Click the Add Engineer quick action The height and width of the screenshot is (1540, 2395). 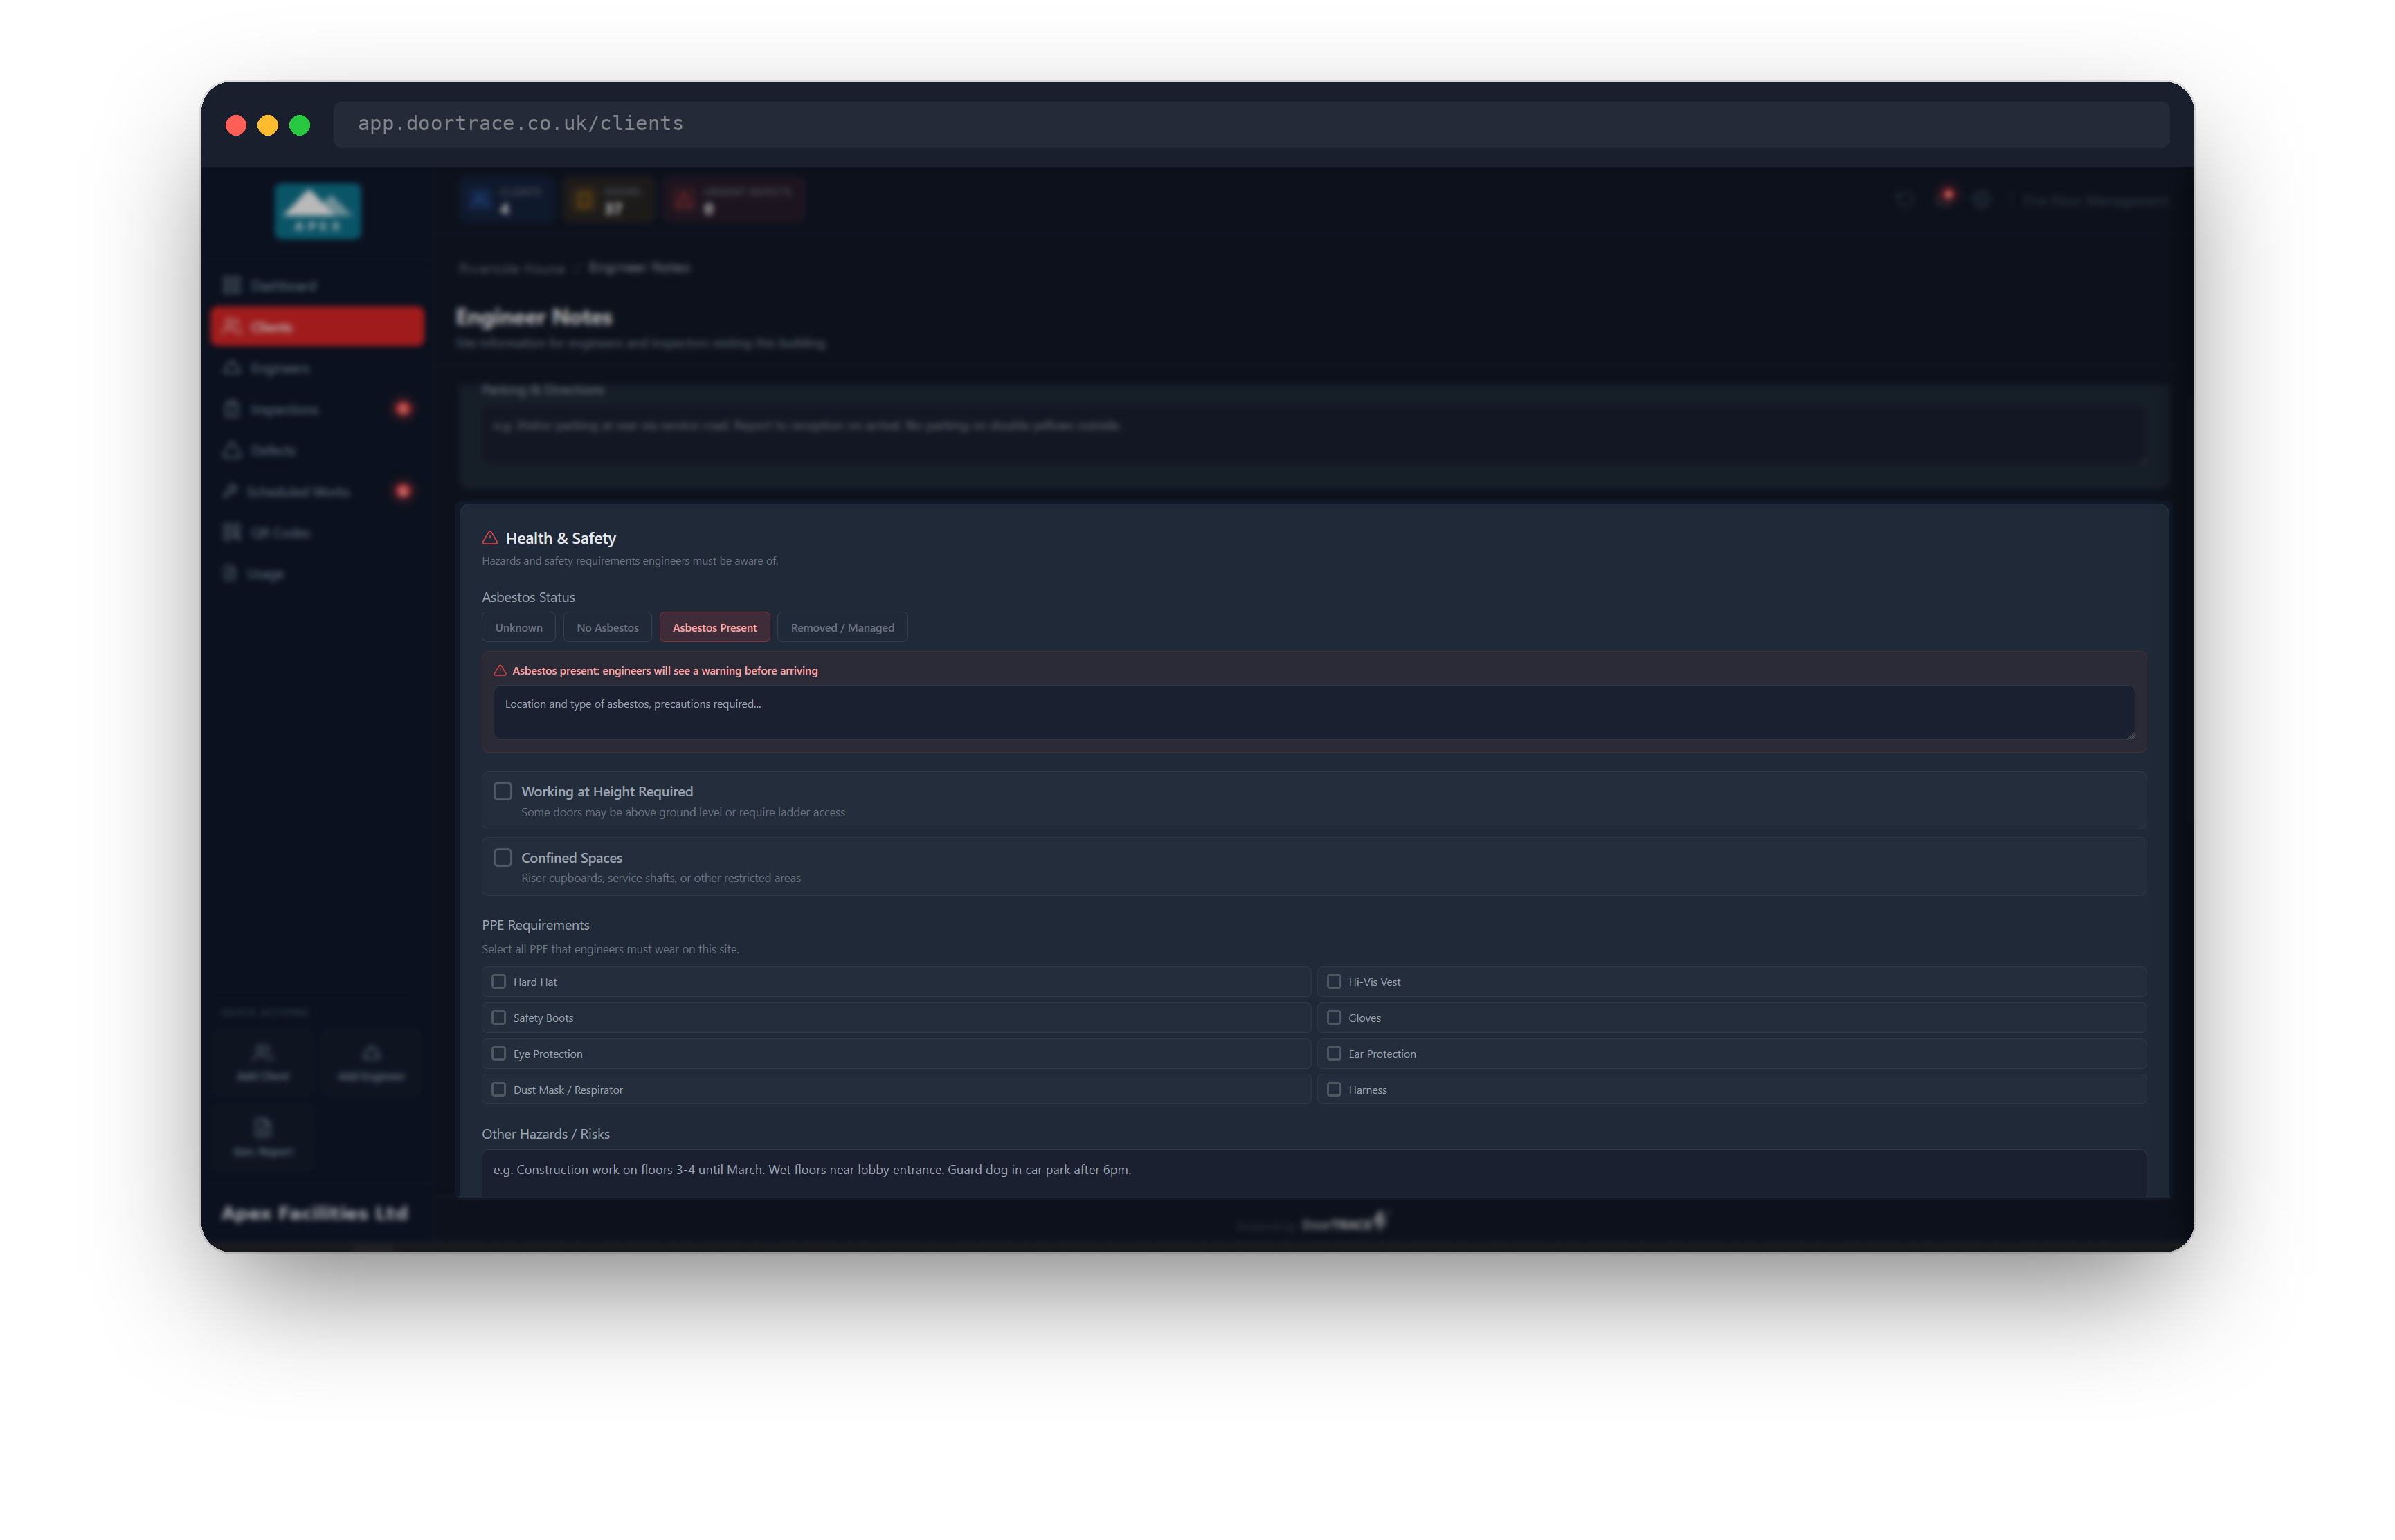371,1062
